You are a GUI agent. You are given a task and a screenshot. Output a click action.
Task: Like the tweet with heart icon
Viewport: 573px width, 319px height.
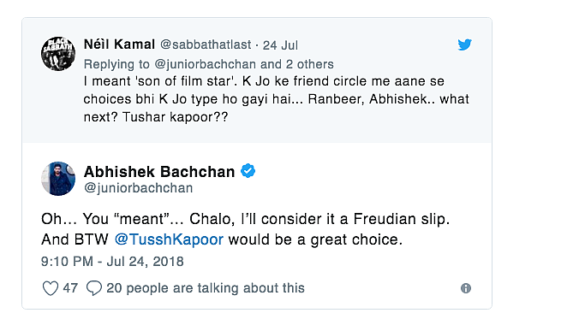pyautogui.click(x=51, y=288)
